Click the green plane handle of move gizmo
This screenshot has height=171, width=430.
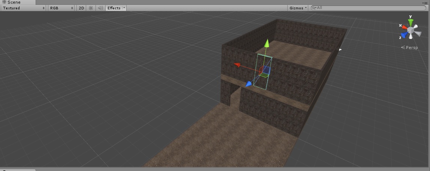pyautogui.click(x=264, y=75)
